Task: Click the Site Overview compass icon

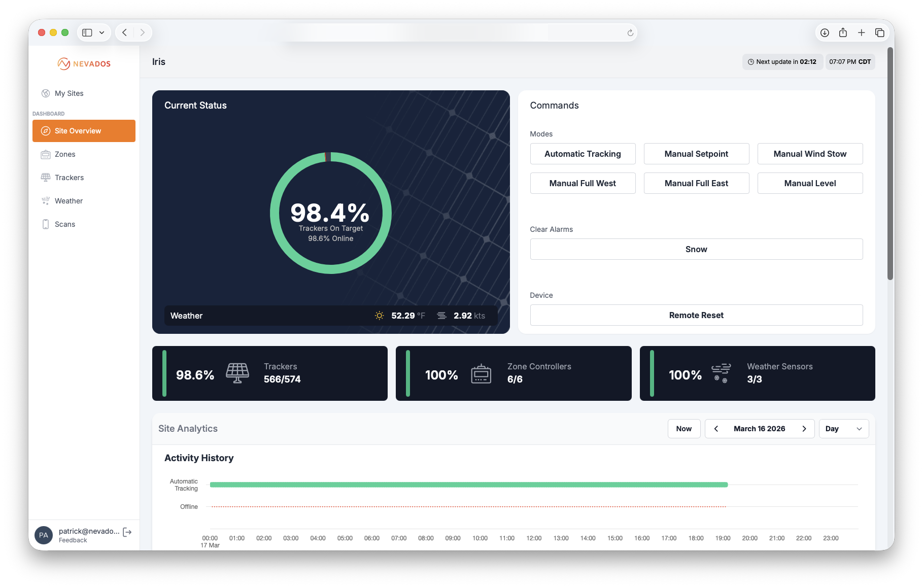Action: [46, 130]
